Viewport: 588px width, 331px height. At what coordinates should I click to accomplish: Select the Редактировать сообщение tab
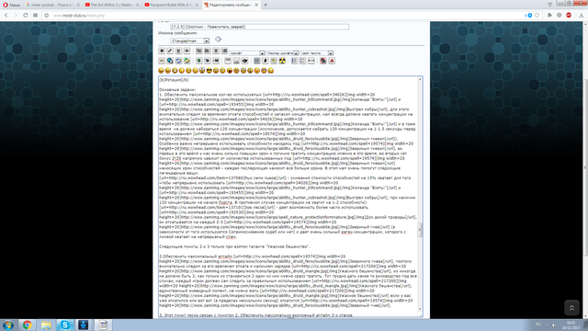click(x=231, y=5)
